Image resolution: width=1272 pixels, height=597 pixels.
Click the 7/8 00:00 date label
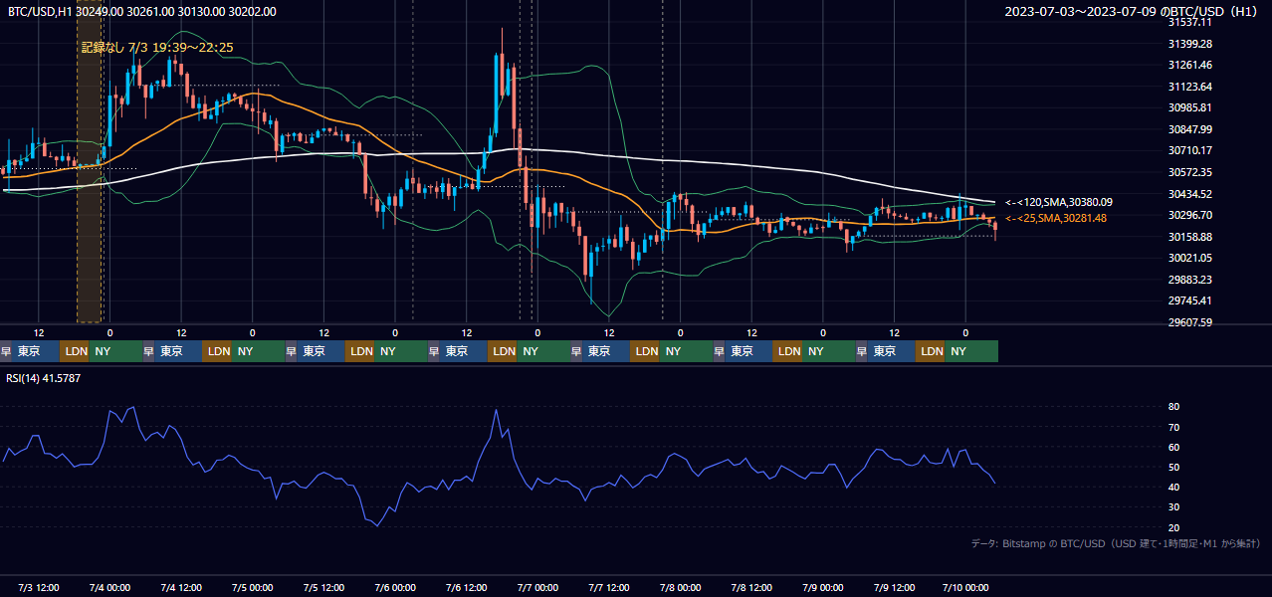680,587
